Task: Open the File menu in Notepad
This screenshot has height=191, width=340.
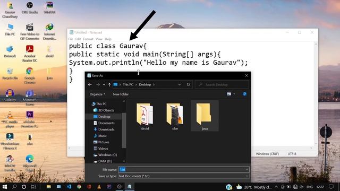Action: tap(71, 39)
